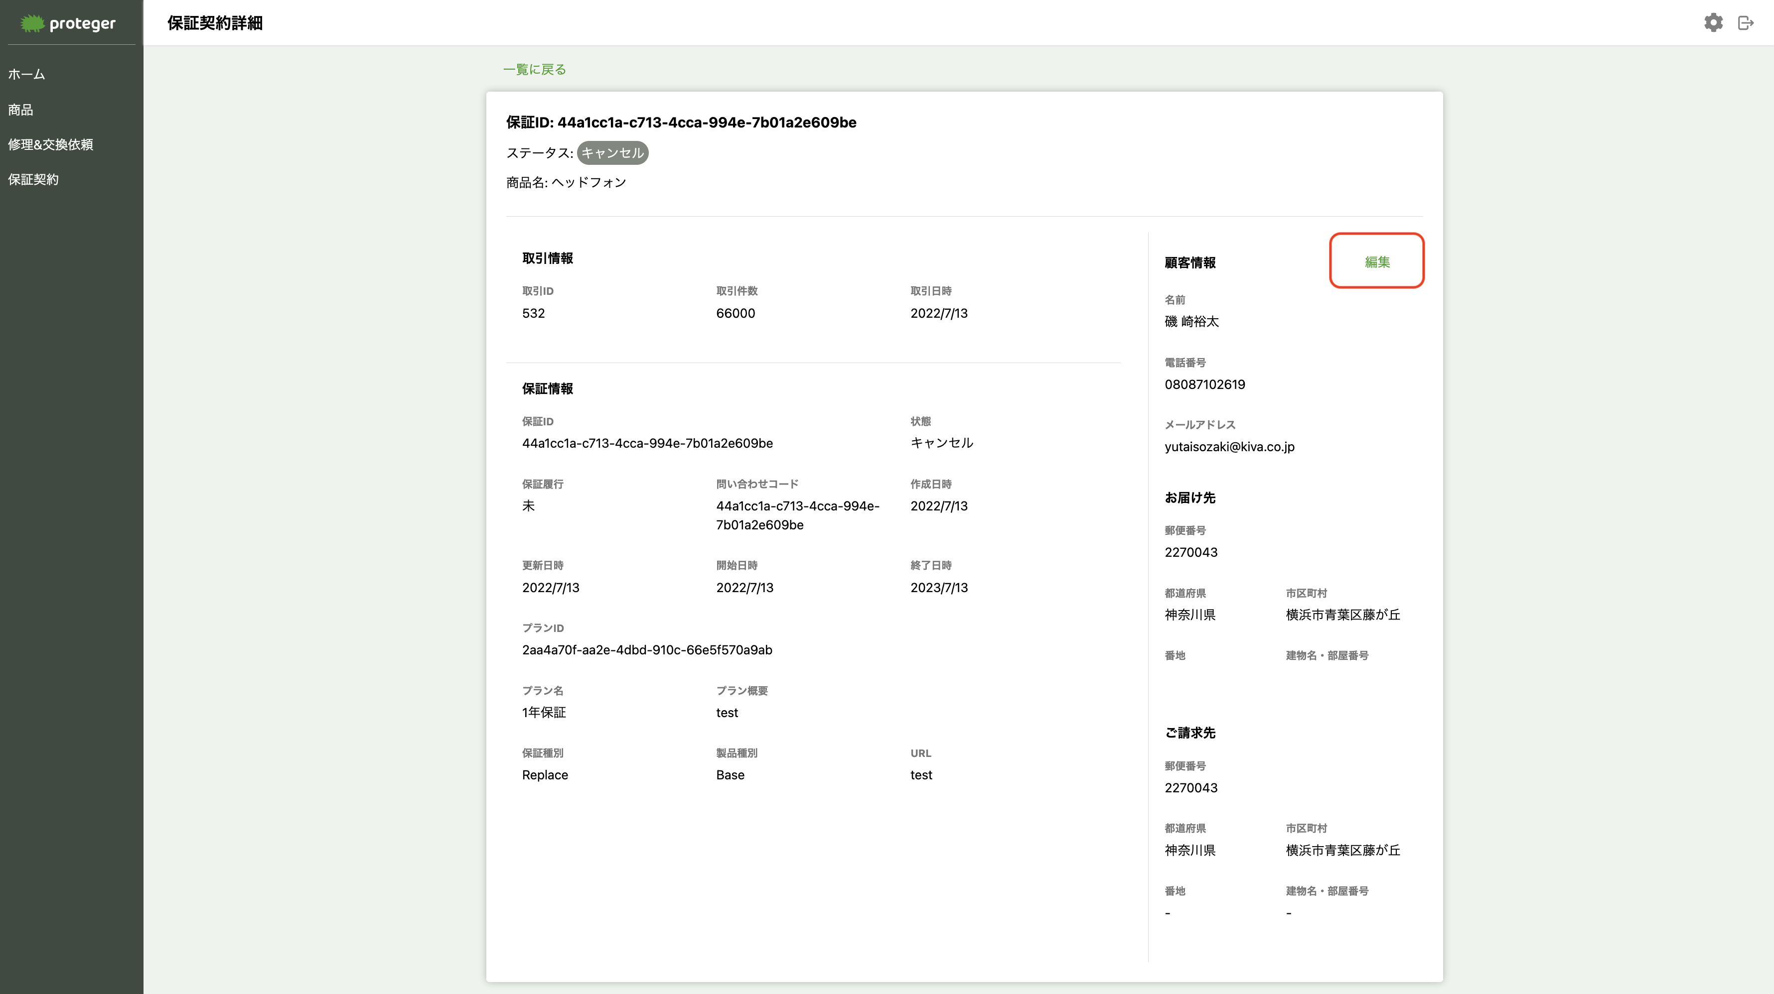1774x994 pixels.
Task: Click the email yutaisozaki@kiva.co.jp
Action: (x=1230, y=447)
